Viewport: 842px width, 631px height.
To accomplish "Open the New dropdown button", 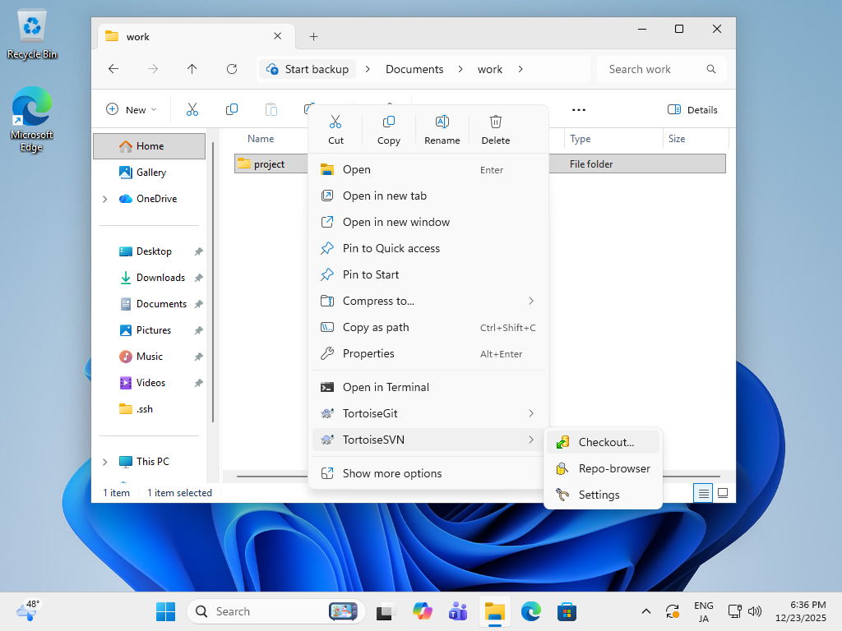I will (131, 109).
